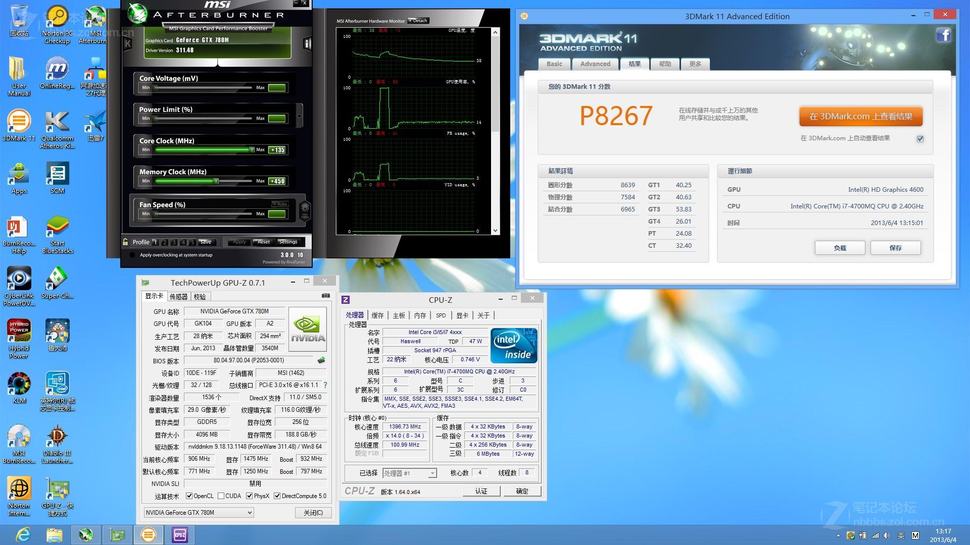Open the Super-Charger desktop icon
970x545 pixels.
57,283
